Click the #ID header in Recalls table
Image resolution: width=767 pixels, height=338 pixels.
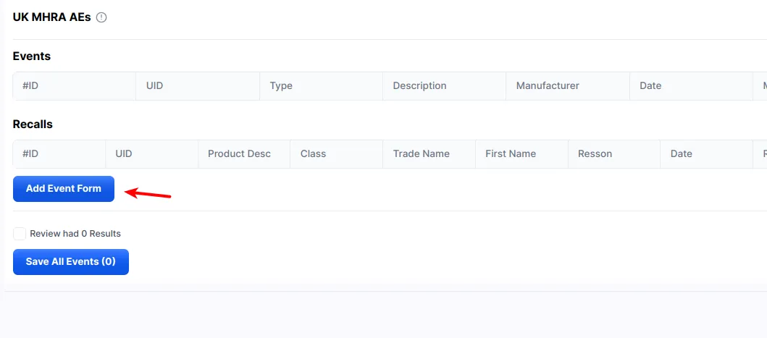pos(30,153)
